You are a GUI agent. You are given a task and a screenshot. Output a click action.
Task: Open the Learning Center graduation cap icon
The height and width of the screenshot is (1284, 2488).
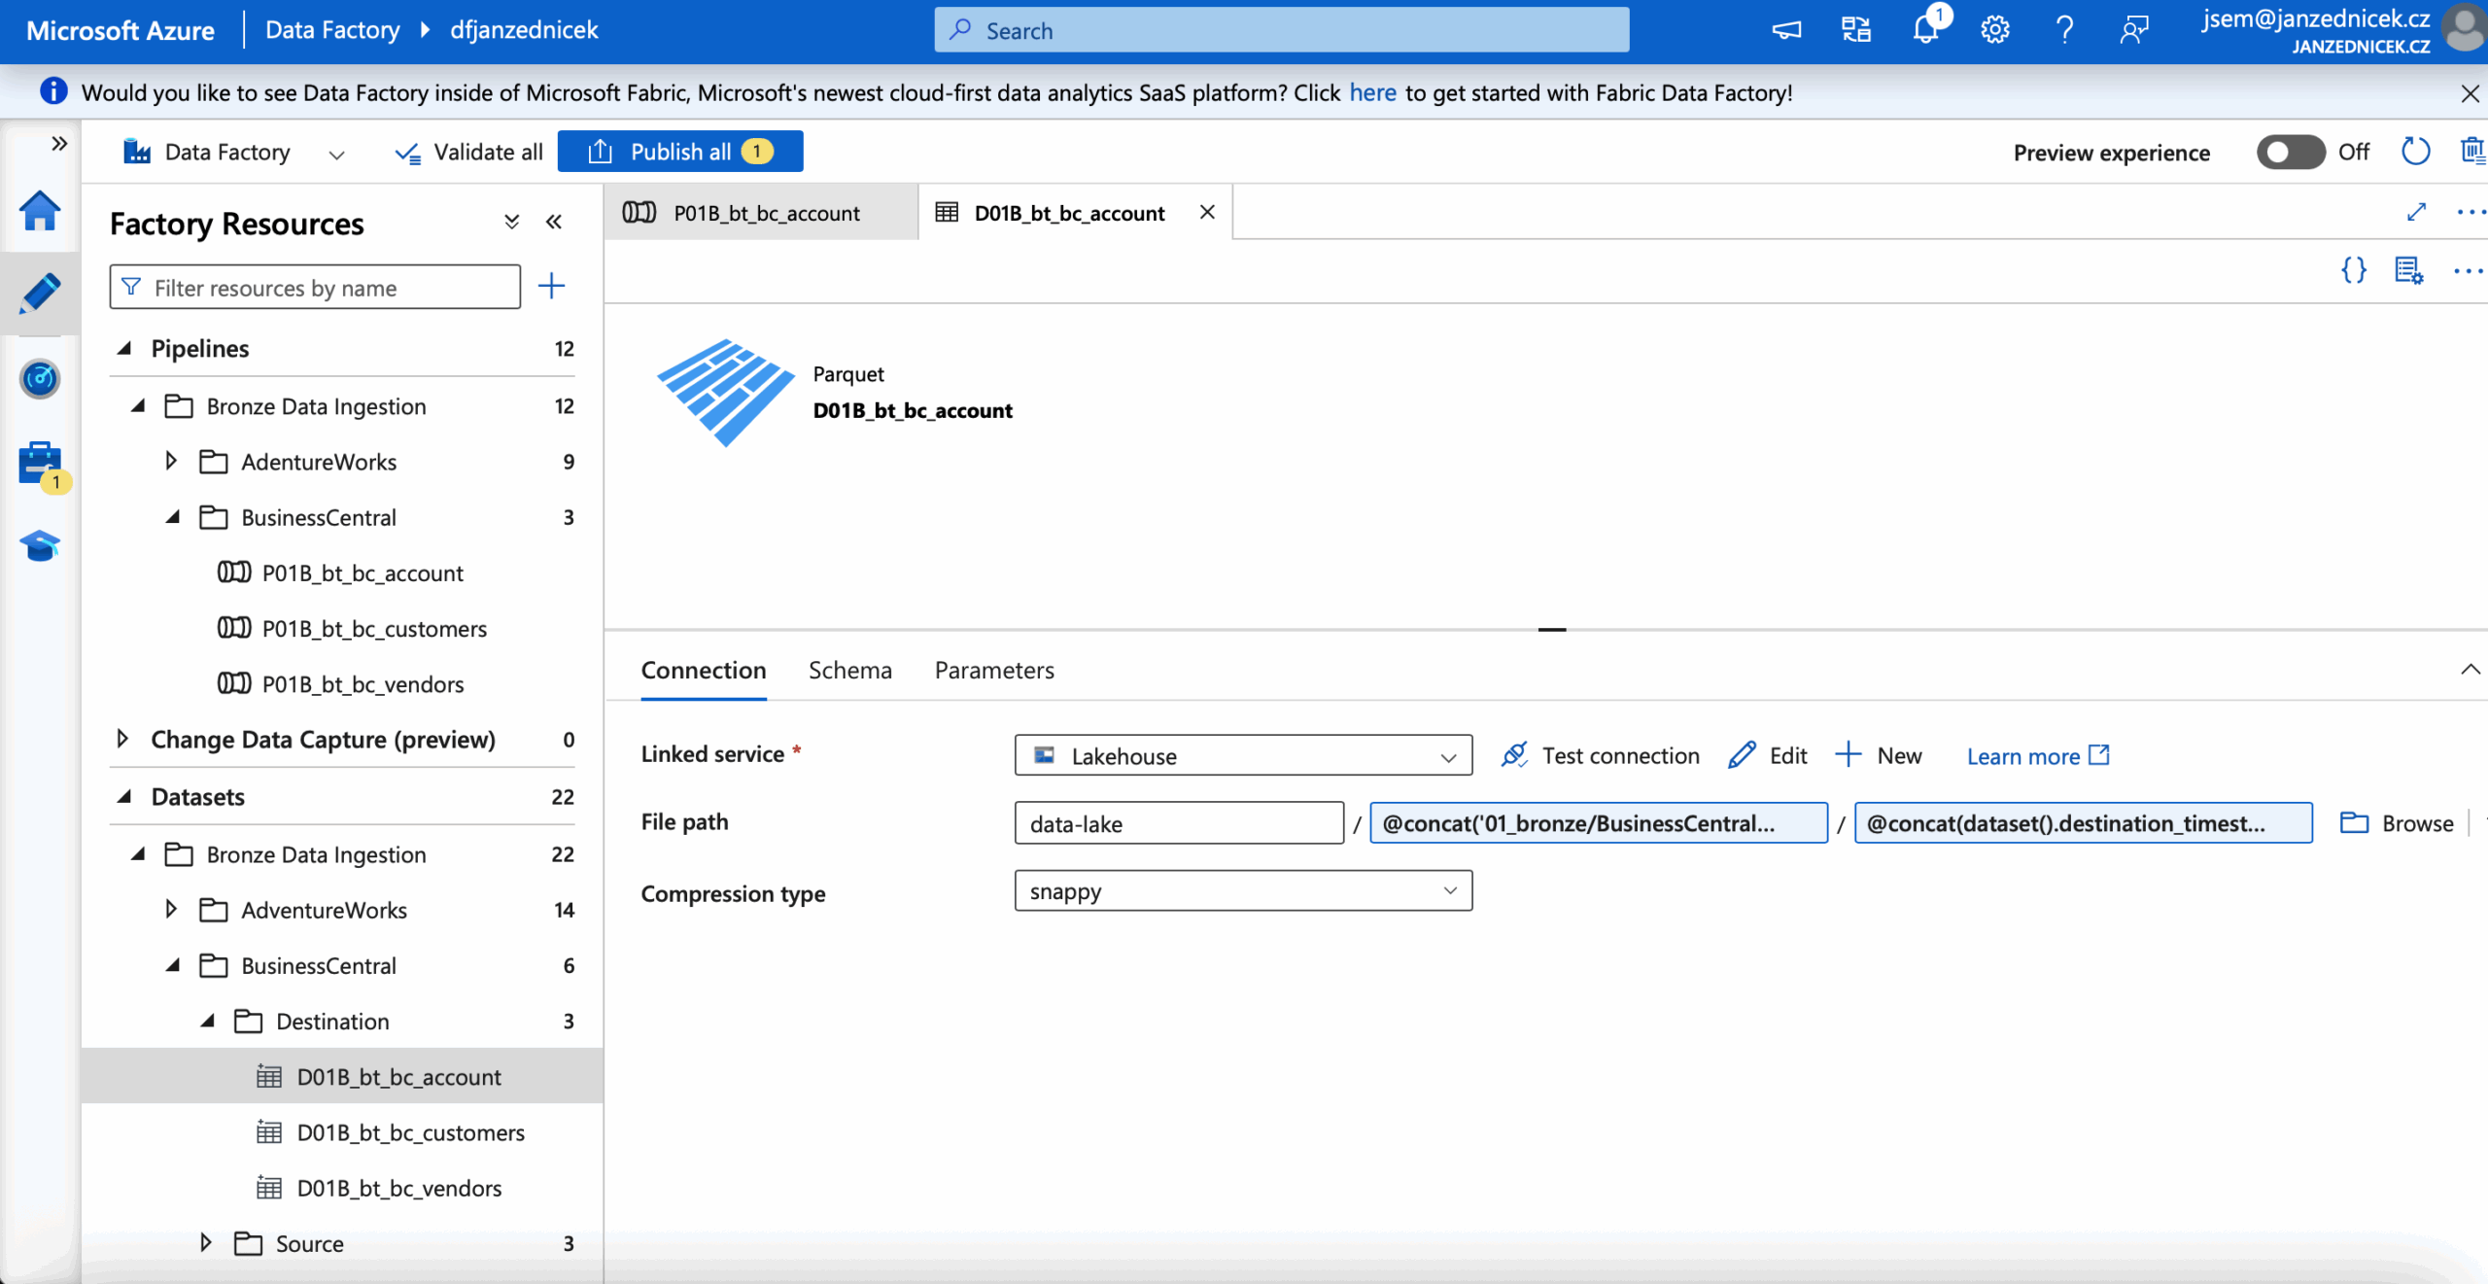(x=40, y=545)
